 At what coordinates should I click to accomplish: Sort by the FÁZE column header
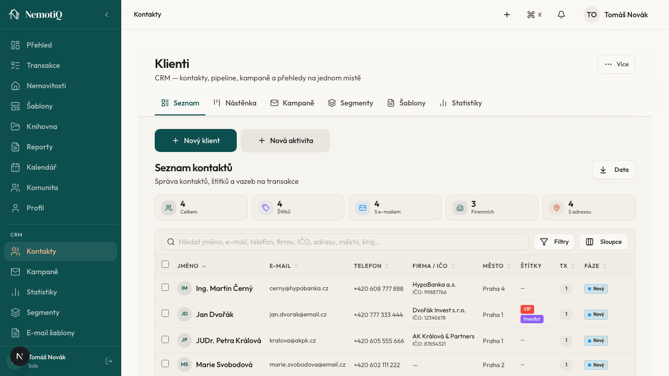click(596, 266)
